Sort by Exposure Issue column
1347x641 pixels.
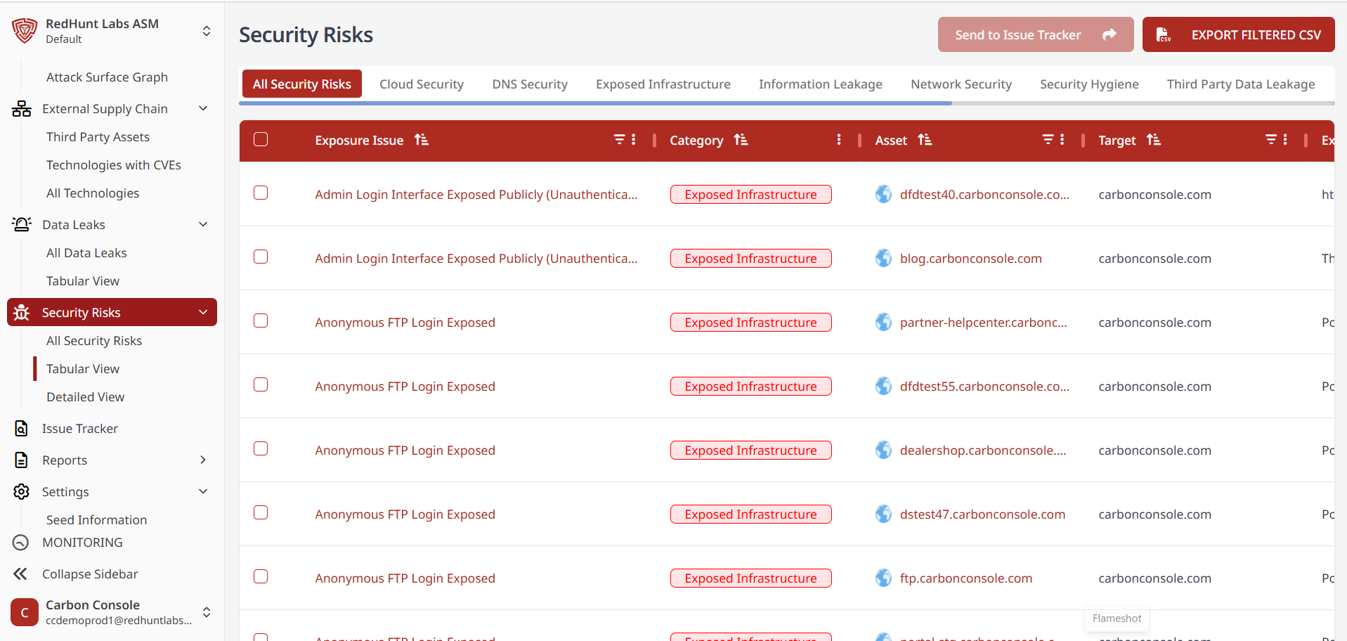point(422,140)
